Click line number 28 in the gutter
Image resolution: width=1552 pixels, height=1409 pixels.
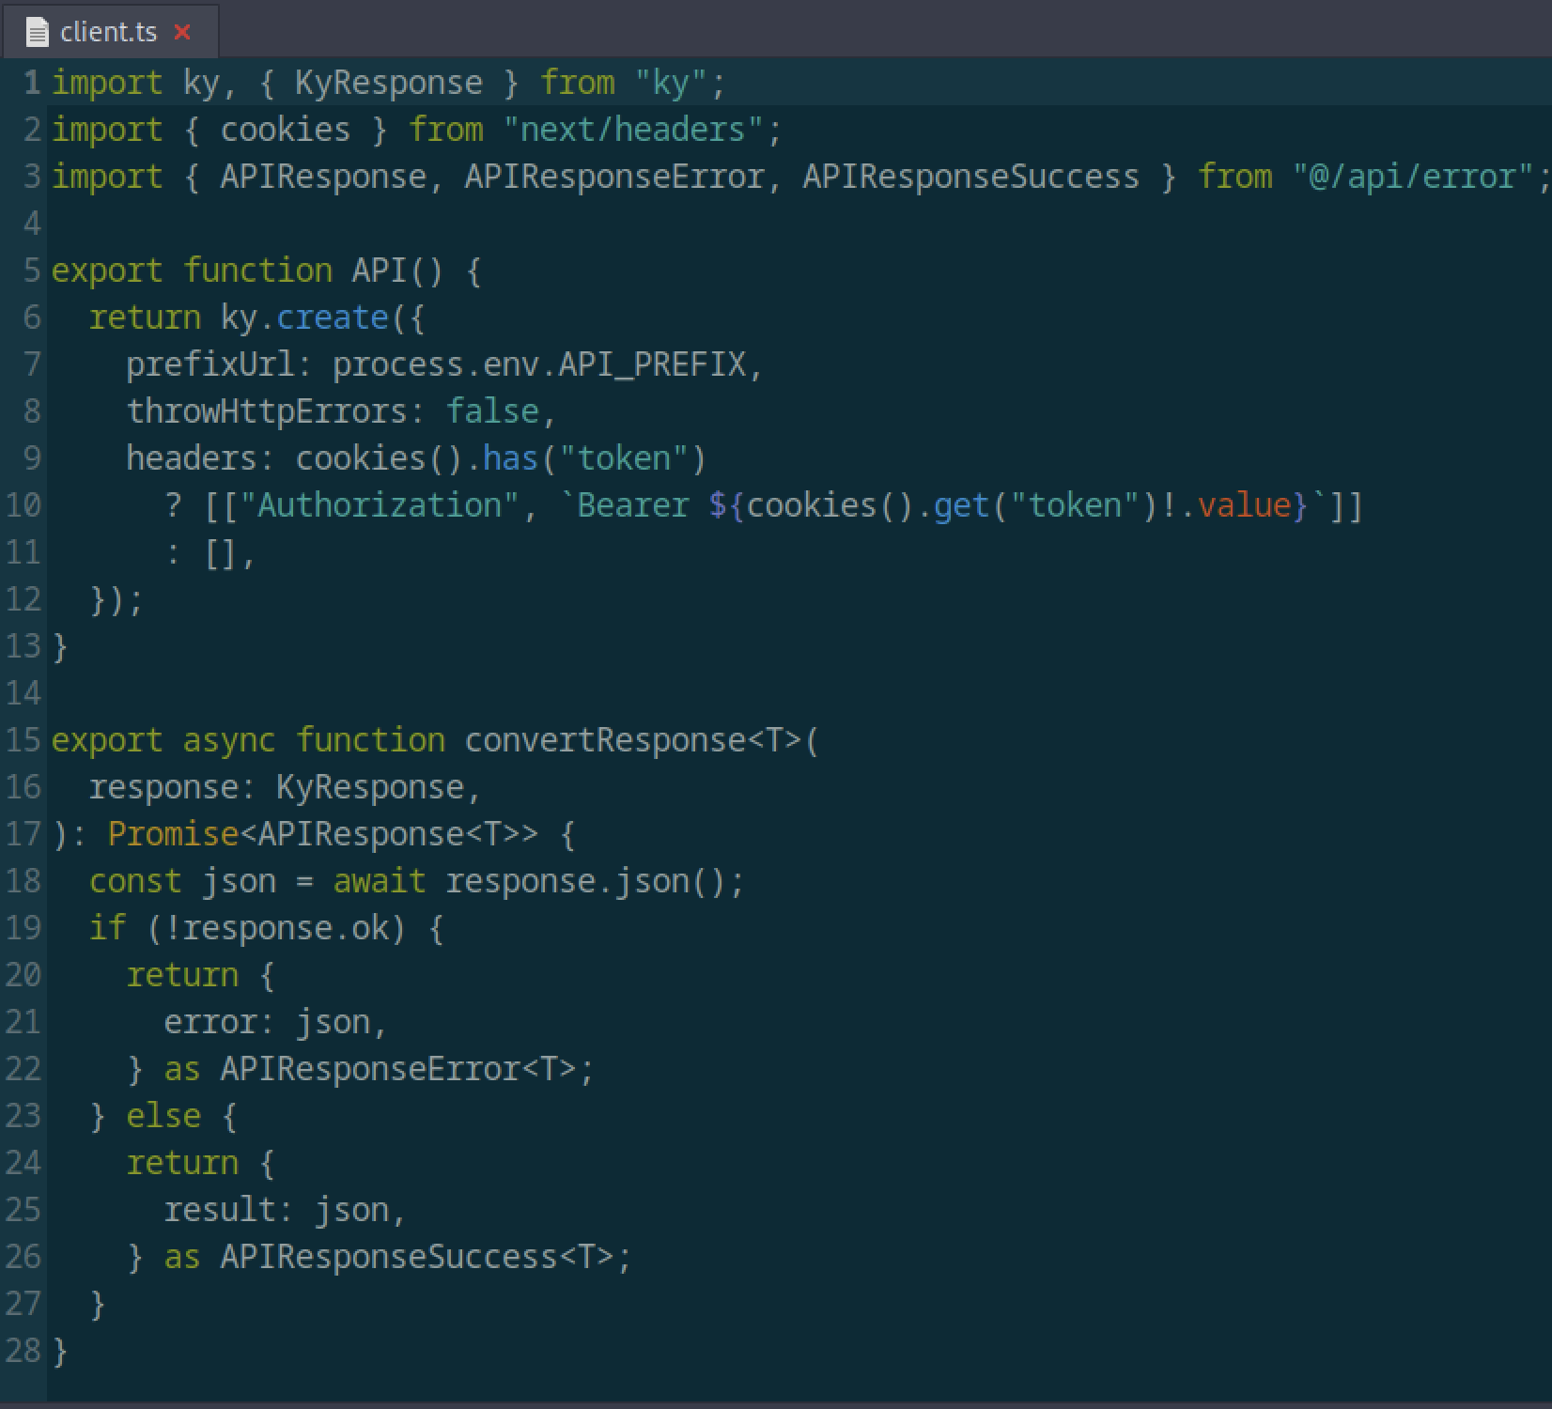tap(23, 1351)
